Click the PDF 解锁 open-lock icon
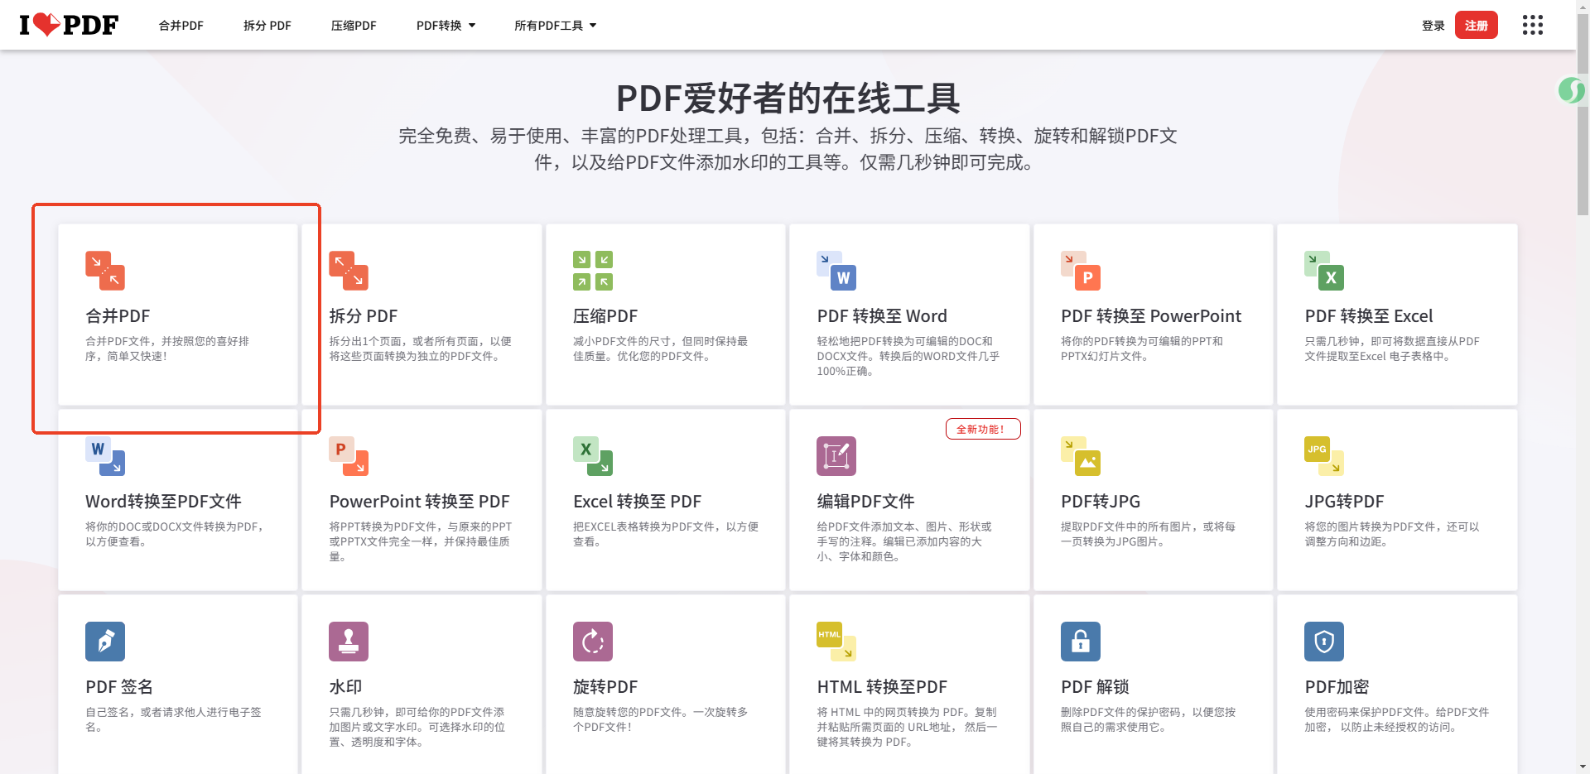The width and height of the screenshot is (1590, 774). (1081, 642)
